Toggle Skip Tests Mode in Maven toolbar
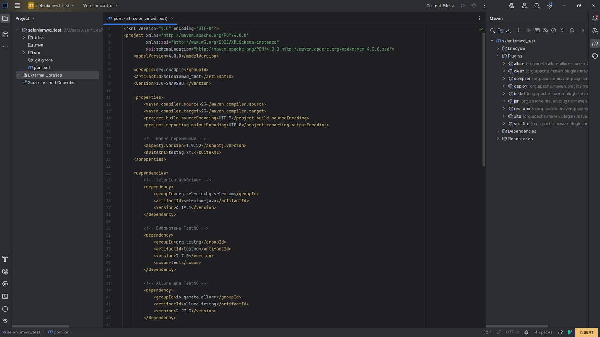This screenshot has height=337, width=600. 553,30
